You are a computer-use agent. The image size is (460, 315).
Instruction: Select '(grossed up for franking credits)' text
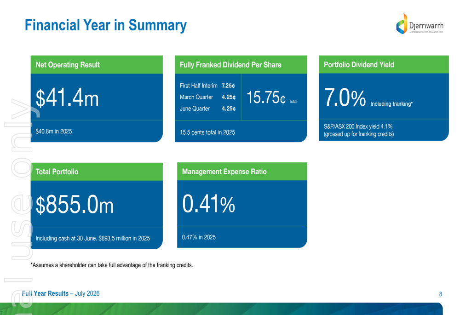(x=359, y=134)
